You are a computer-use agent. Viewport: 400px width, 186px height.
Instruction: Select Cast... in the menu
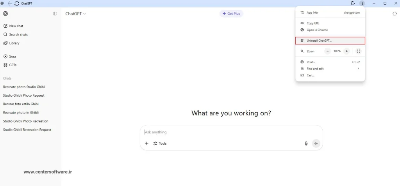point(330,75)
